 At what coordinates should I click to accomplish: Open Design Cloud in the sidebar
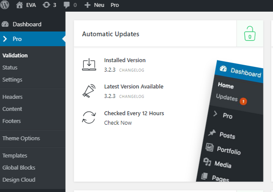point(19,179)
